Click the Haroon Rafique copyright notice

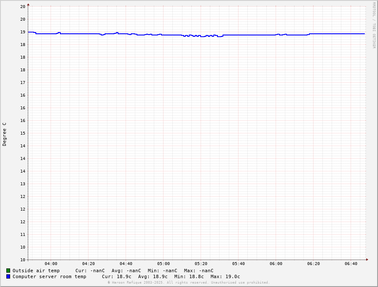pyautogui.click(x=188, y=282)
